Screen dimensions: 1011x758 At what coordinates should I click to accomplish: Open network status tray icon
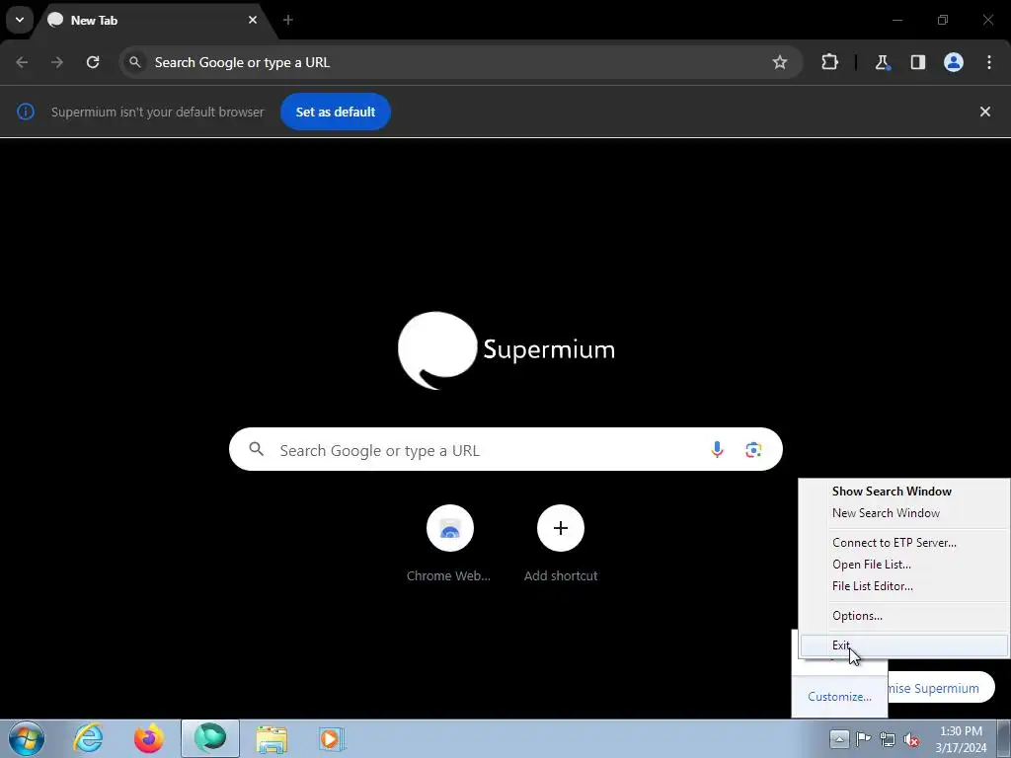[x=888, y=739]
